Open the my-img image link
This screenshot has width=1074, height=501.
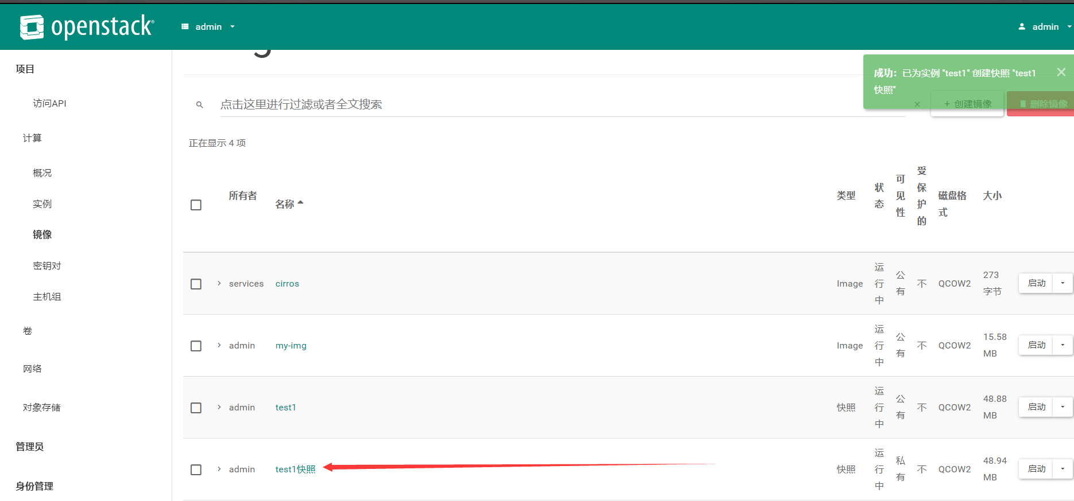click(x=291, y=346)
